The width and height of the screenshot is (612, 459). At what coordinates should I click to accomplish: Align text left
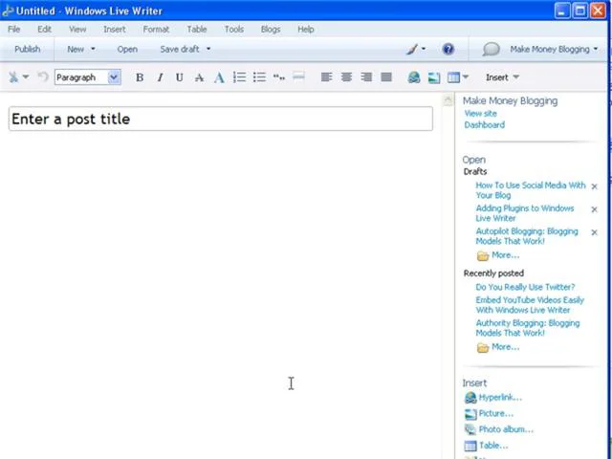pyautogui.click(x=326, y=77)
